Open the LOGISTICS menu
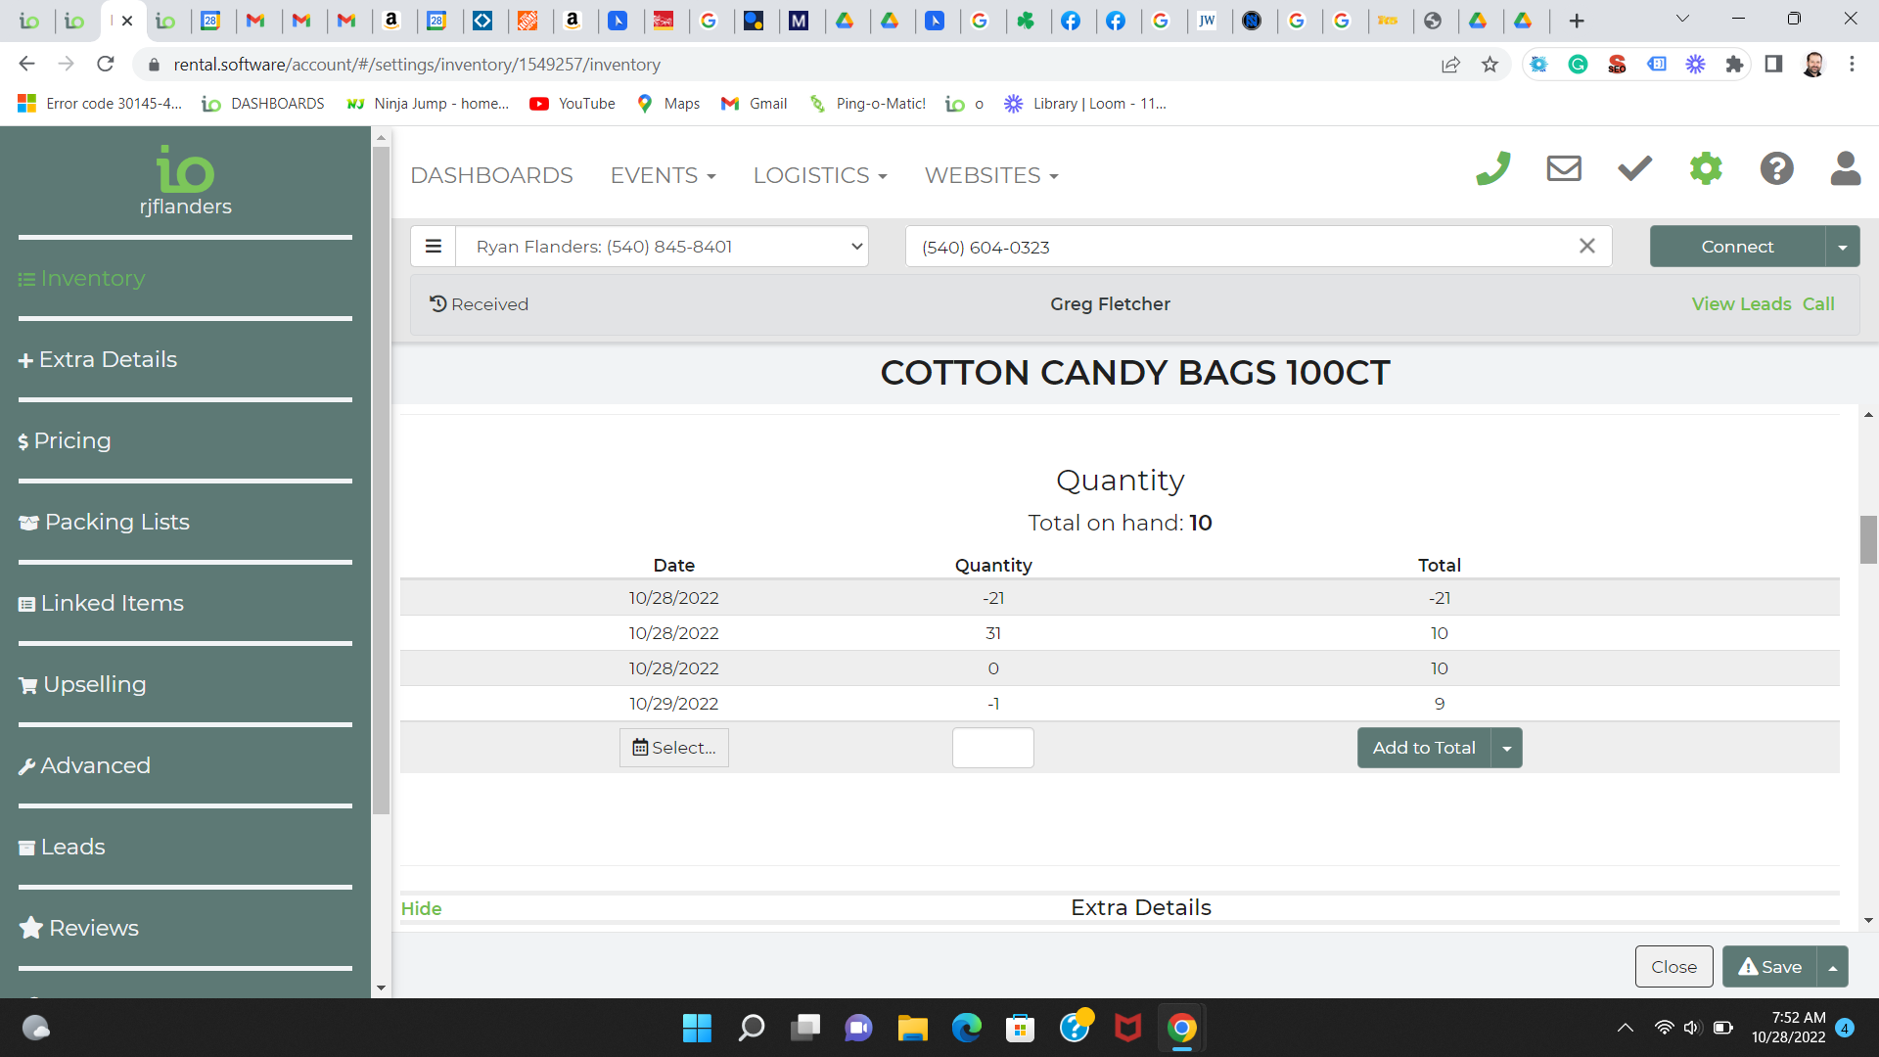Screen dimensions: 1879x1057 [x=819, y=175]
